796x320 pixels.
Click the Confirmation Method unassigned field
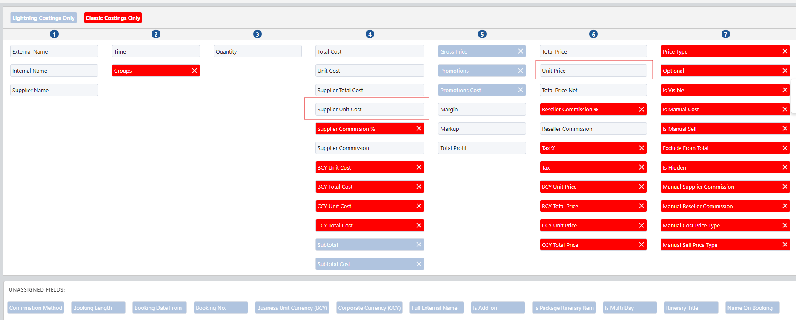(x=36, y=308)
